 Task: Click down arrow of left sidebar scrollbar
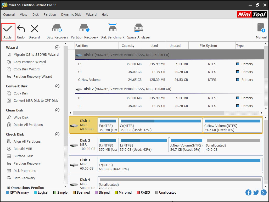[x=65, y=186]
